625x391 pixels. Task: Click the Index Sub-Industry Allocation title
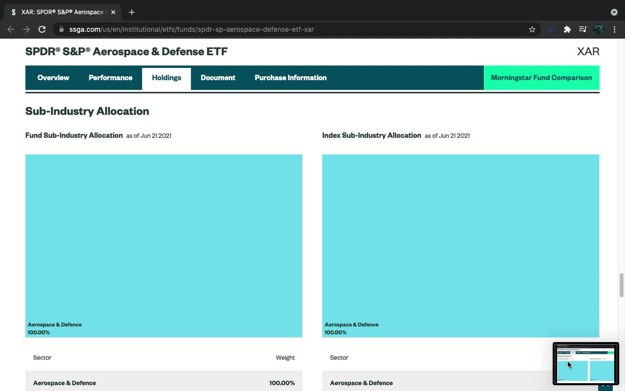coord(372,135)
